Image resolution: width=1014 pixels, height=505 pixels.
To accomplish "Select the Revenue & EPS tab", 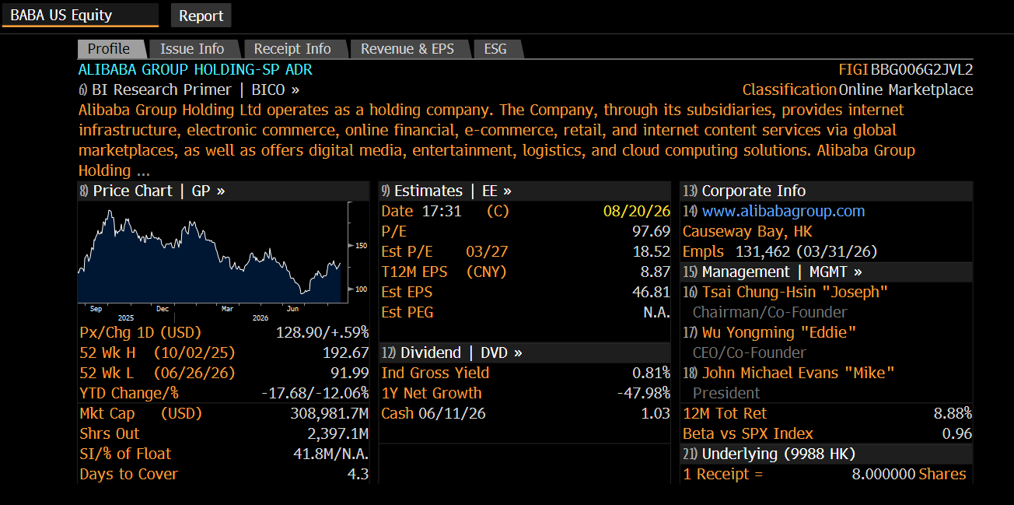I will click(x=407, y=49).
